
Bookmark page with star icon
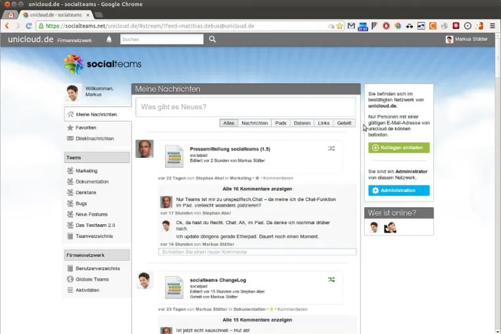click(340, 26)
